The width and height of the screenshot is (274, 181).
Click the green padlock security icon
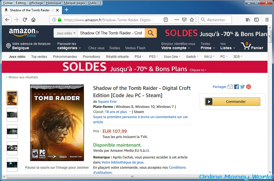point(60,20)
